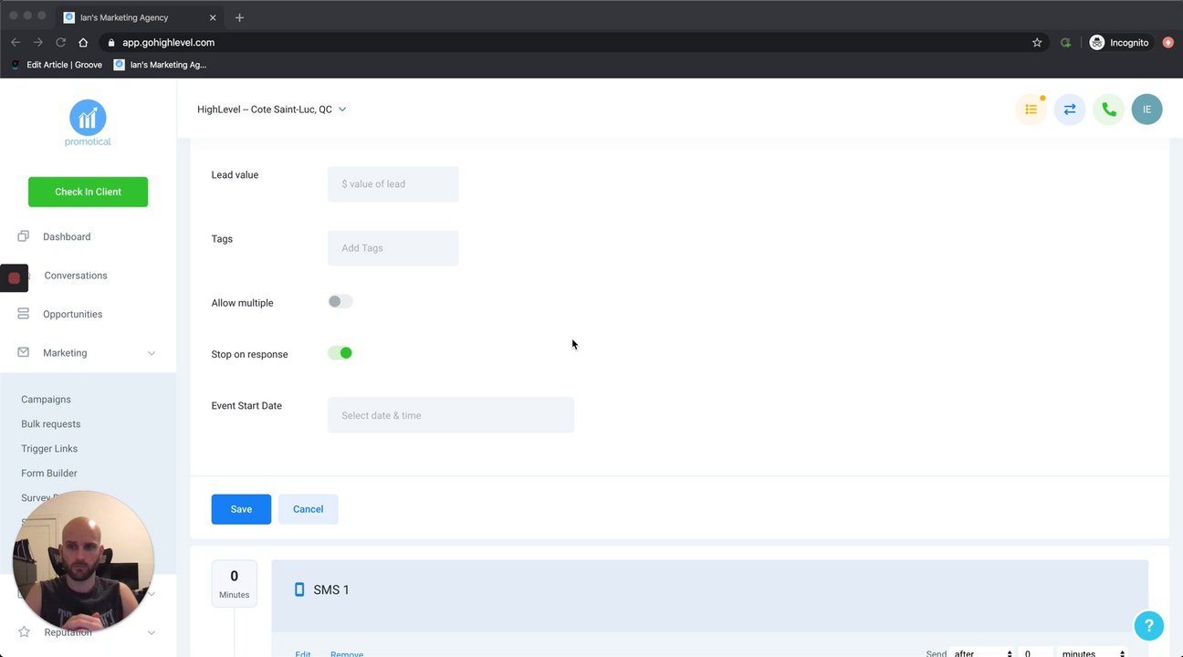Click the Incognito profile icon
This screenshot has width=1183, height=657.
pos(1097,42)
